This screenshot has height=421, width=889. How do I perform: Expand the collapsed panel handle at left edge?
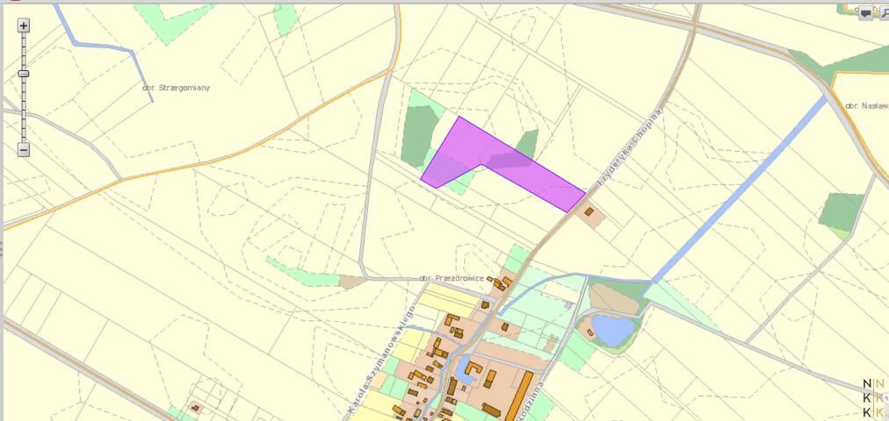2,249
